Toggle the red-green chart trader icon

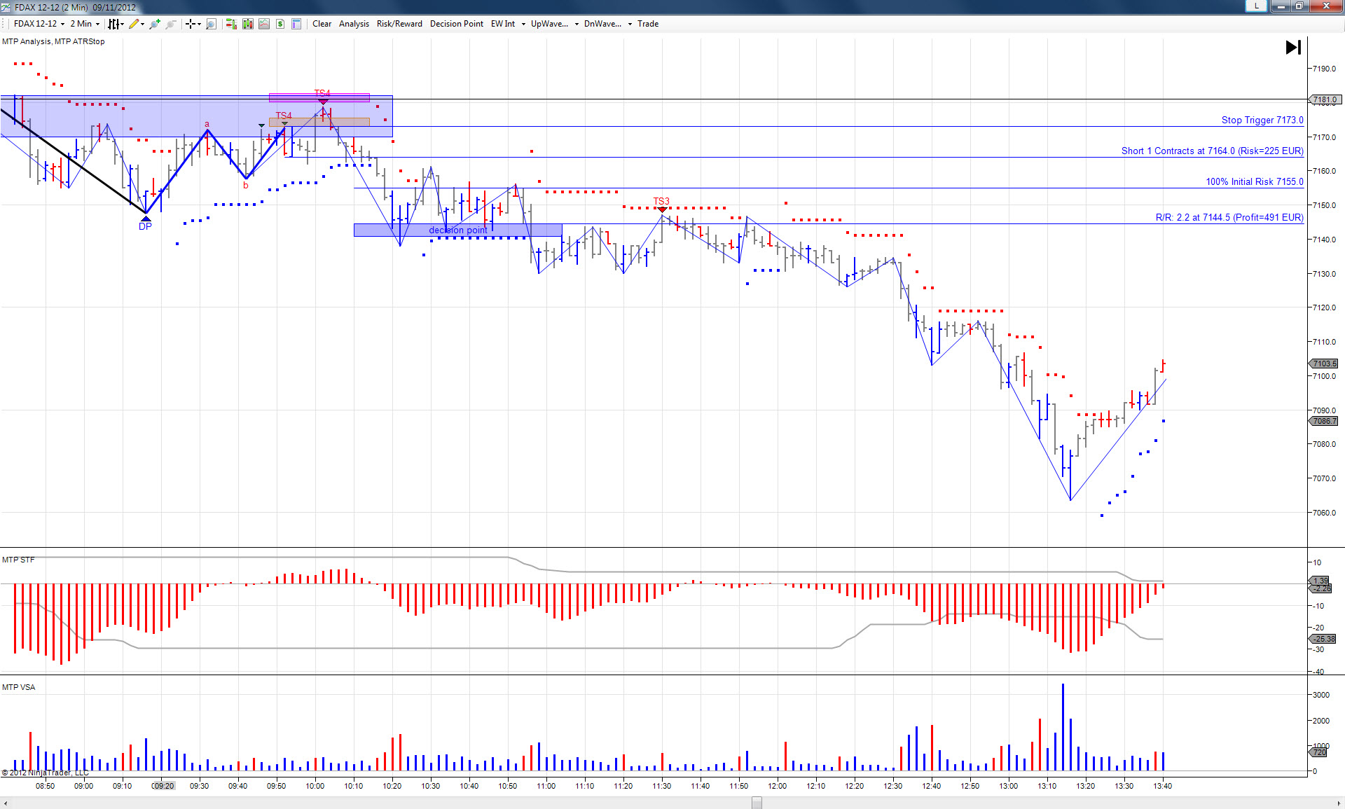pos(231,24)
